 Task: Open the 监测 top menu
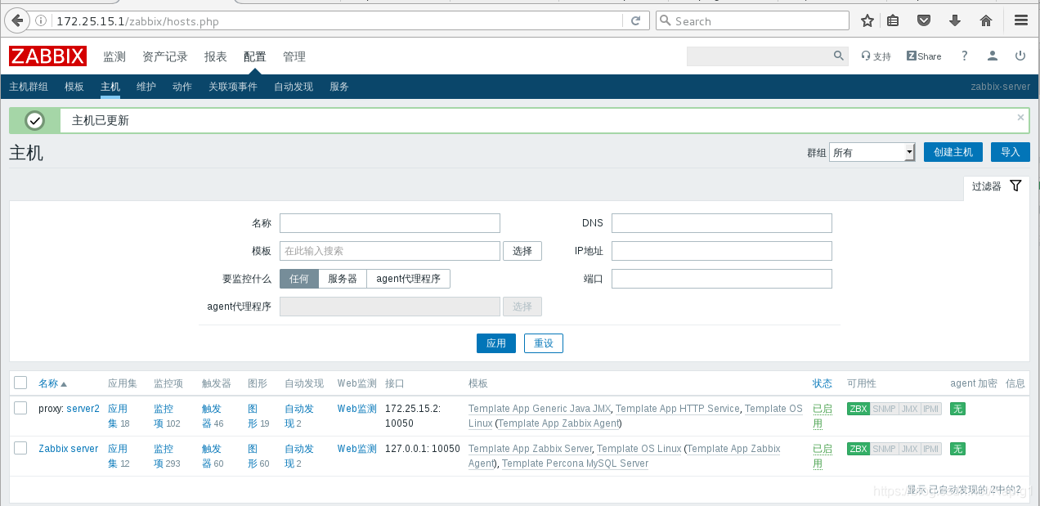(114, 56)
